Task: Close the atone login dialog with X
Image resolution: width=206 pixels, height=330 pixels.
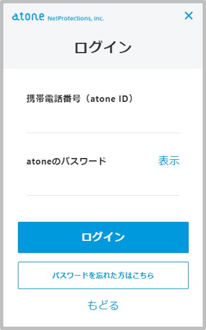Action: pos(189,16)
